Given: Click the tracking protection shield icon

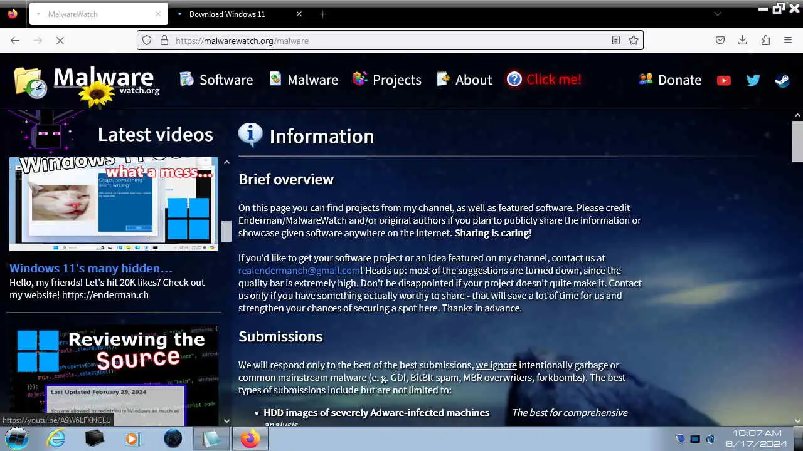Looking at the screenshot, I should tap(147, 40).
